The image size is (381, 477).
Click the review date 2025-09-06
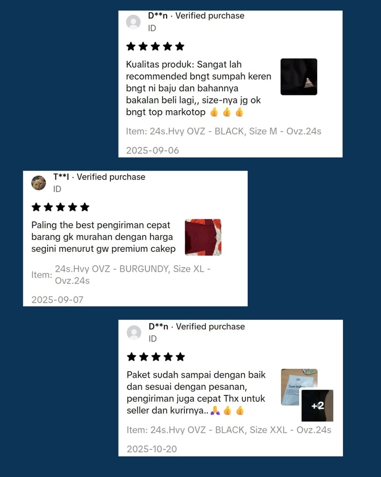coord(152,150)
